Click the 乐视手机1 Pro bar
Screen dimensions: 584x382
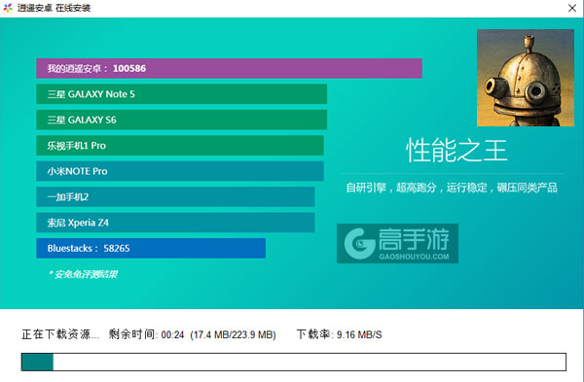click(x=180, y=146)
